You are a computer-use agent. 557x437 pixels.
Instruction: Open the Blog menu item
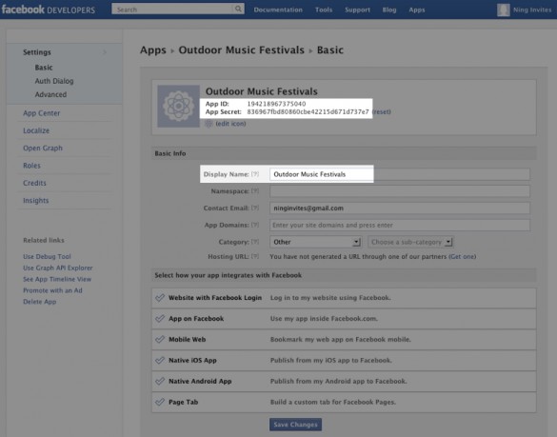click(x=389, y=10)
